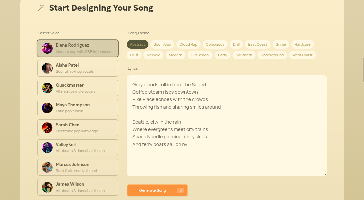Screen dimensions: 364x200
Task: Click the arrow icon inside Generate Song
Action: 180,190
